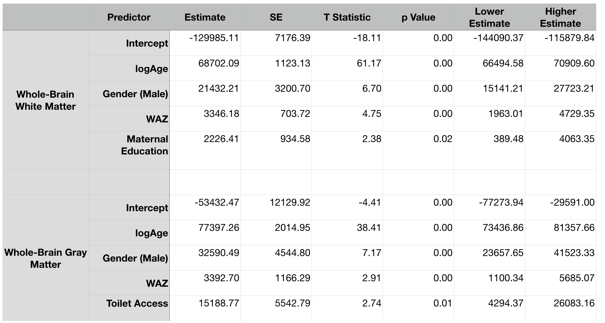Click the T statistic cell 61.17
Screen dimensions: 605x323
point(369,63)
